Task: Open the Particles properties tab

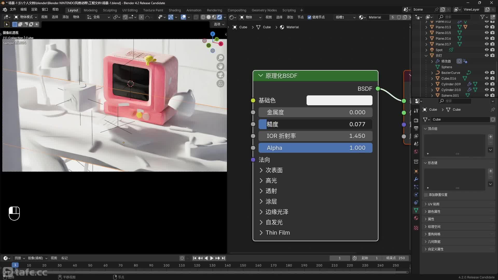Action: (416, 187)
